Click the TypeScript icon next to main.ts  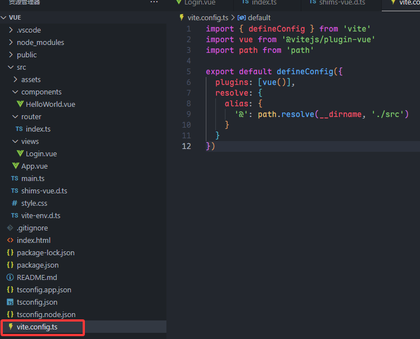coord(15,178)
